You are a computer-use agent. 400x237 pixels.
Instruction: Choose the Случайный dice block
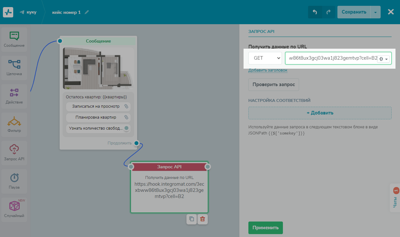pyautogui.click(x=14, y=210)
